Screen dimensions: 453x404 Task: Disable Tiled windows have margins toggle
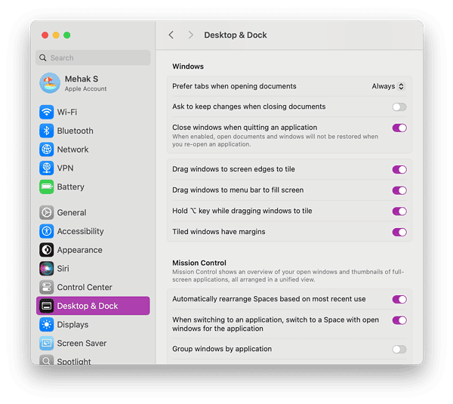(x=399, y=232)
